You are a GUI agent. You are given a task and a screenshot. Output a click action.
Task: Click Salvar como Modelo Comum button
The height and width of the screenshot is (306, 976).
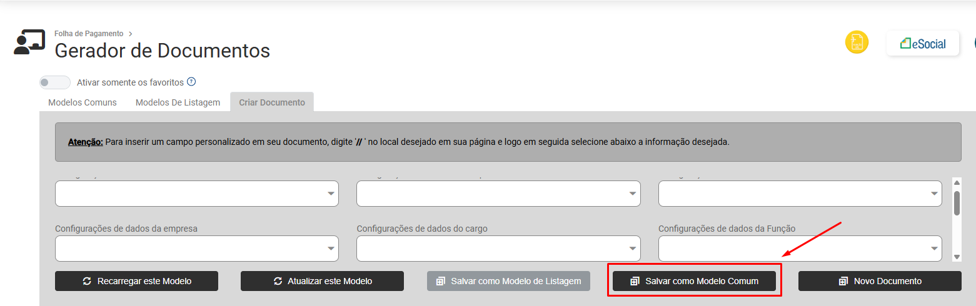click(x=694, y=281)
